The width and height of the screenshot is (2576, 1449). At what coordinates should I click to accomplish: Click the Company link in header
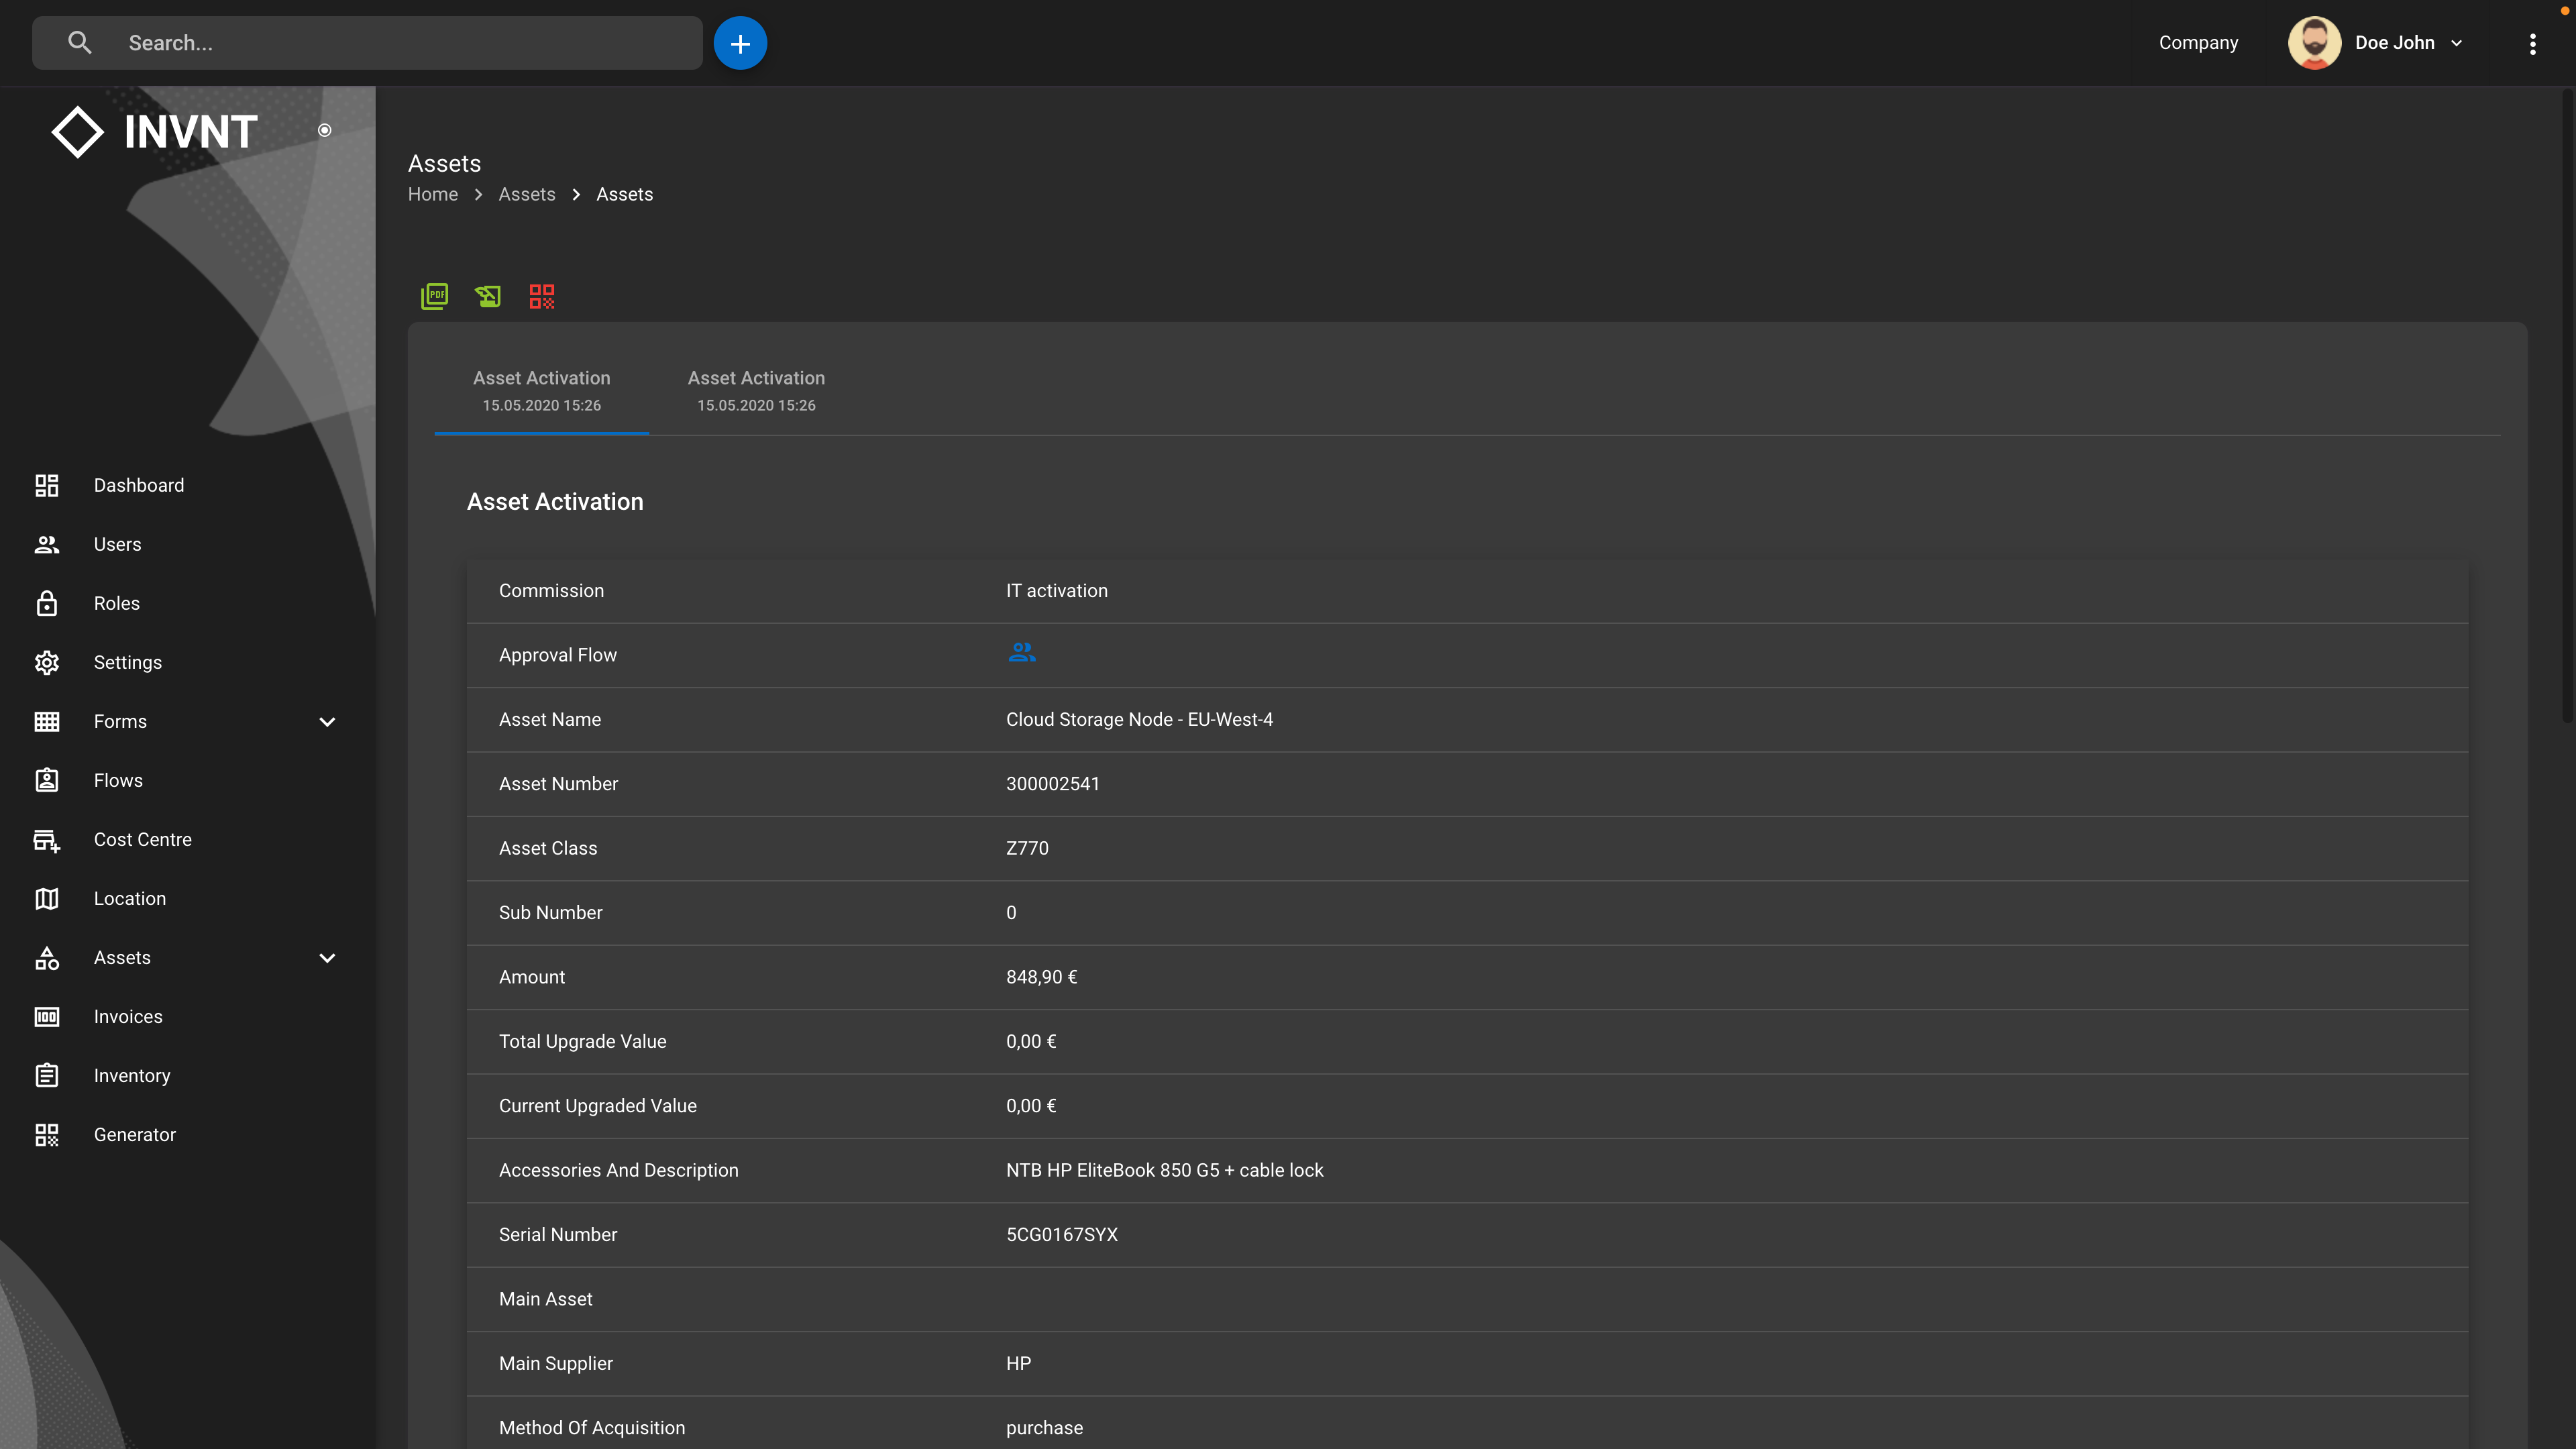tap(2198, 43)
